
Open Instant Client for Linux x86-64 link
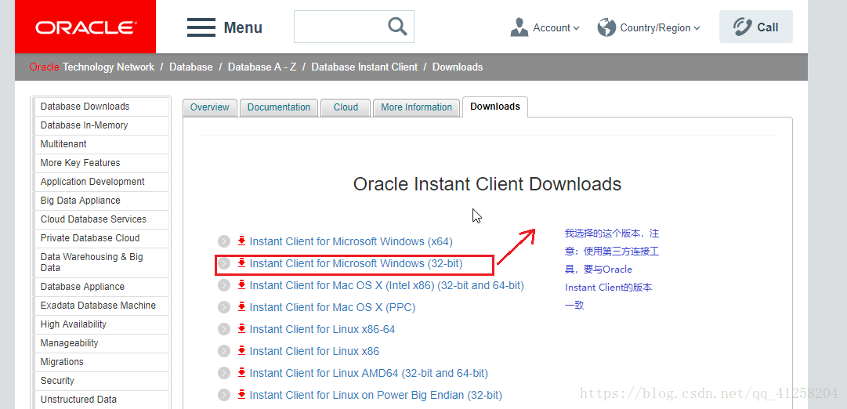point(323,329)
